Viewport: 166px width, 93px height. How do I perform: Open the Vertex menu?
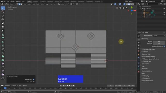[x=42, y=4]
